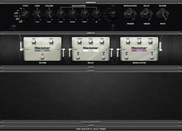Click the Size knob on Reverb pedal
The width and height of the screenshot is (182, 131).
pos(34,42)
